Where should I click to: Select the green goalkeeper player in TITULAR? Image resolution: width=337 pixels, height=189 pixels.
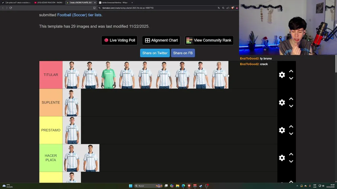tap(108, 75)
